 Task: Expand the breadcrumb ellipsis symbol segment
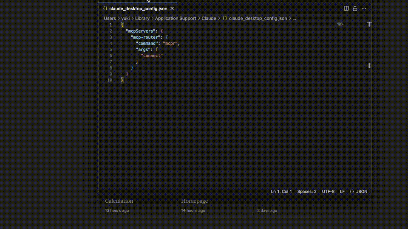[294, 18]
